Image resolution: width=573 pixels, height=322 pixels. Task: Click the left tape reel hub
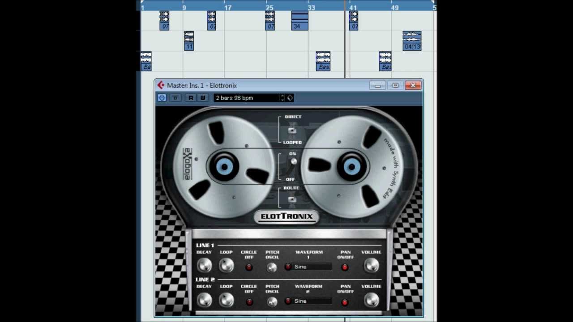click(224, 167)
